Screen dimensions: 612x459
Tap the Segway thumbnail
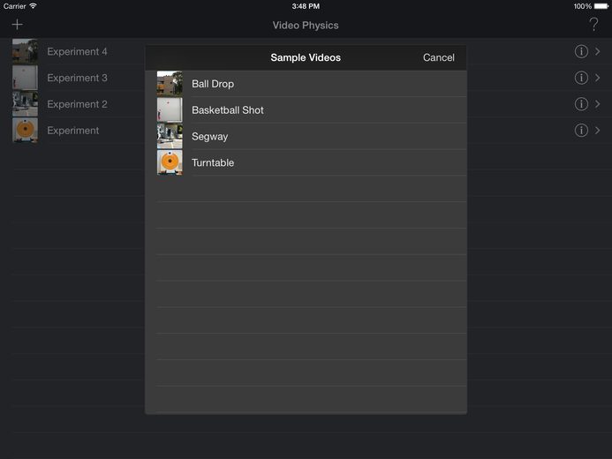point(170,136)
